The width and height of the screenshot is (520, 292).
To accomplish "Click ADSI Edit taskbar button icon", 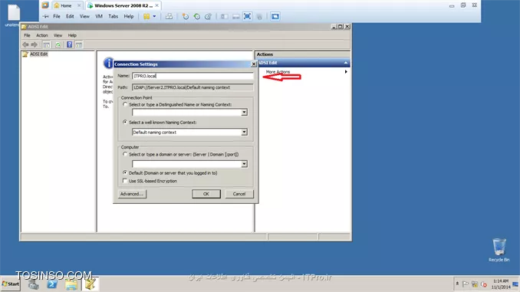I will [x=90, y=284].
